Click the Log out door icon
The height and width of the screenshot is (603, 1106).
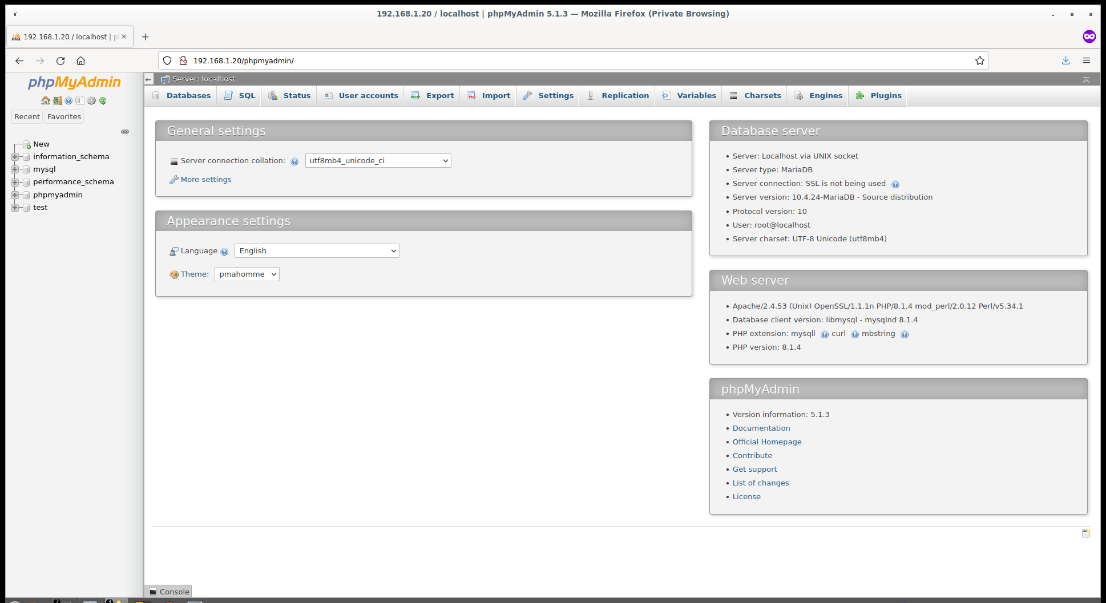point(57,100)
